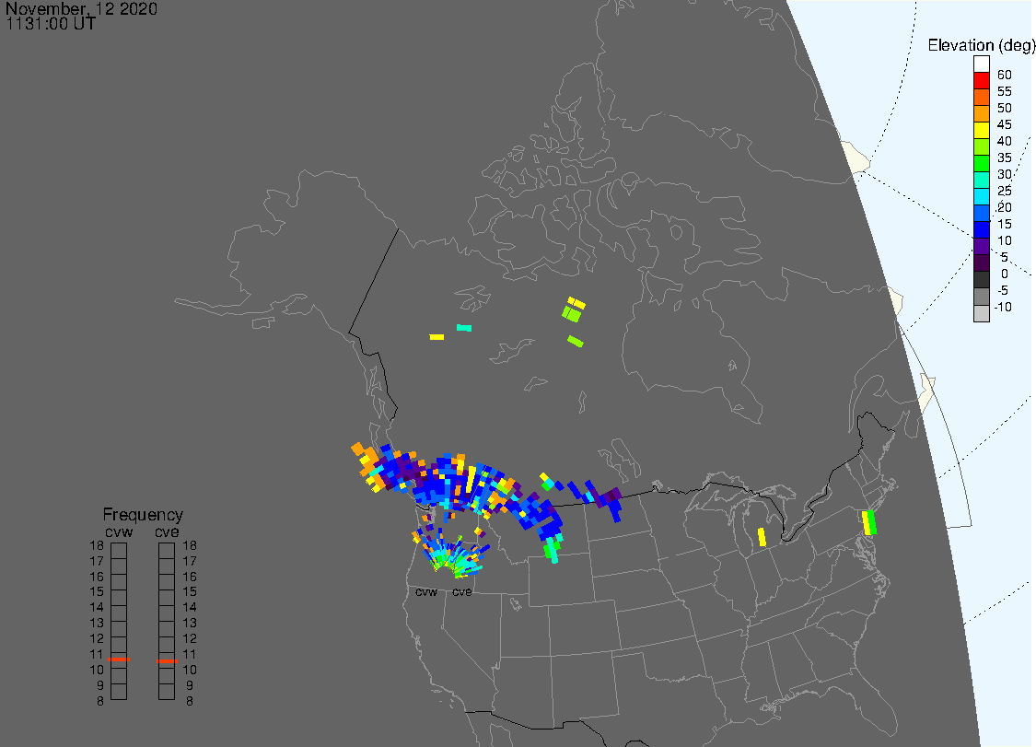Screen dimensions: 1036x747
Task: Click the 'Elevation (deg)' legend title
Action: 981,45
